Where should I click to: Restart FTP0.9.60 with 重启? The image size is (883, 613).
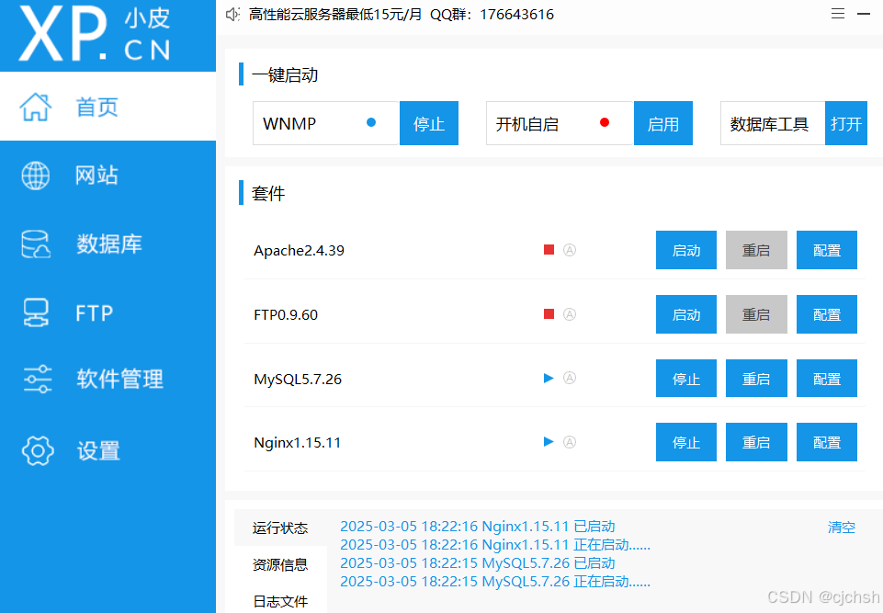[755, 314]
